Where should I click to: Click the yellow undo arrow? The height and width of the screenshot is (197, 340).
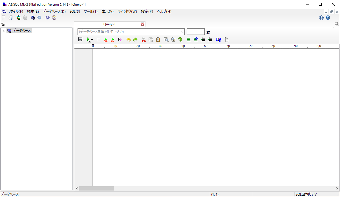tap(129, 40)
